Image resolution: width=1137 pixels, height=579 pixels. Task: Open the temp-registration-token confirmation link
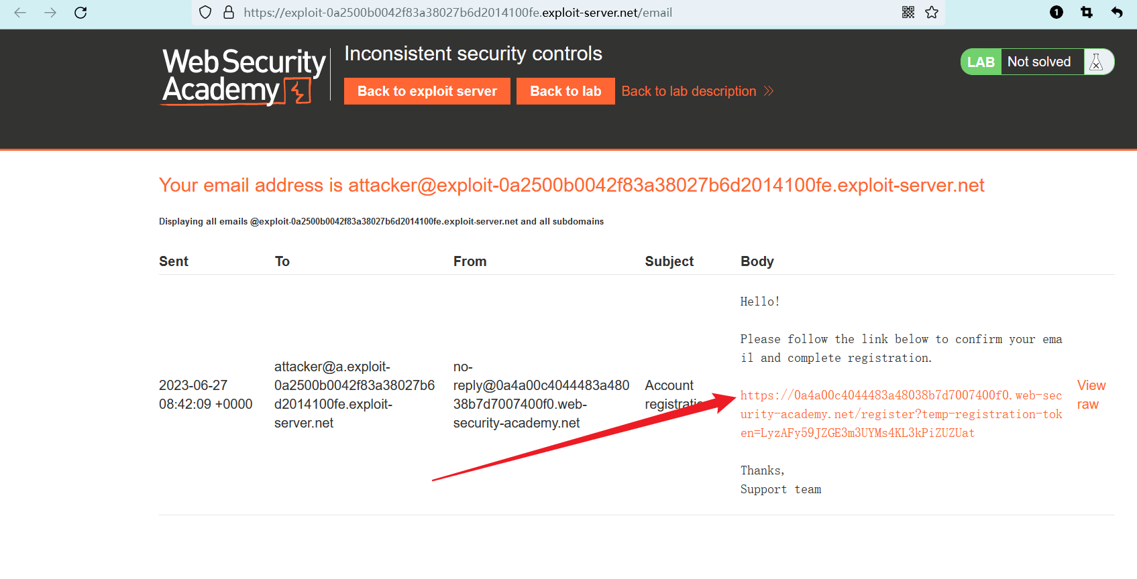(900, 414)
